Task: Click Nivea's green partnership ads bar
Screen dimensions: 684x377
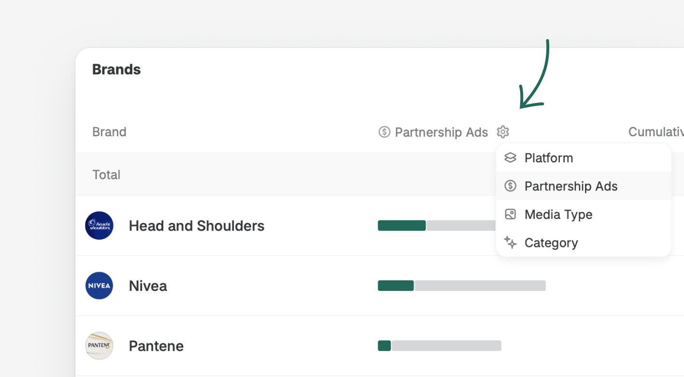Action: click(396, 286)
